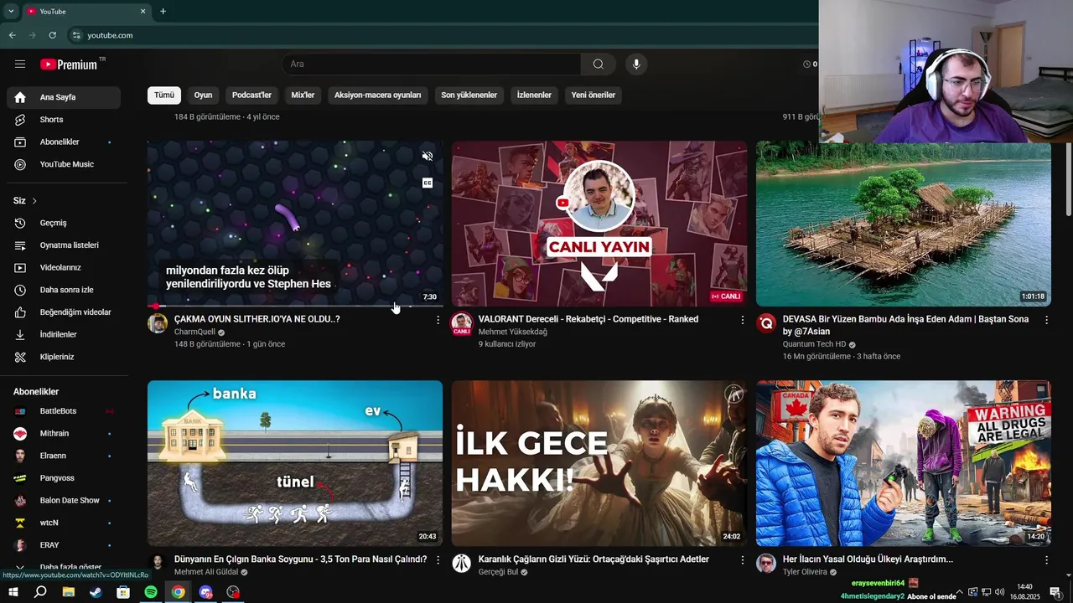Open the hamburger guide menu

(20, 64)
